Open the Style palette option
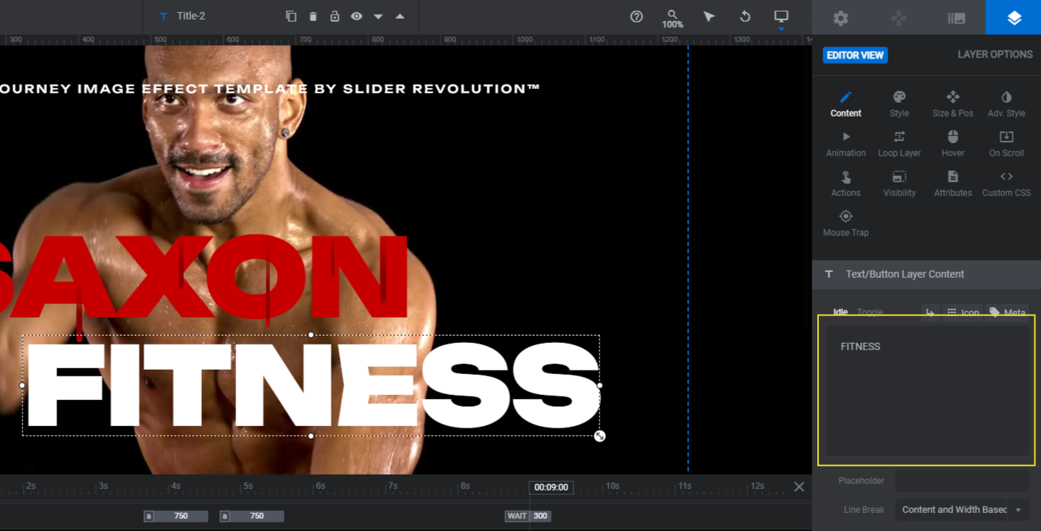Viewport: 1041px width, 531px height. [x=899, y=104]
